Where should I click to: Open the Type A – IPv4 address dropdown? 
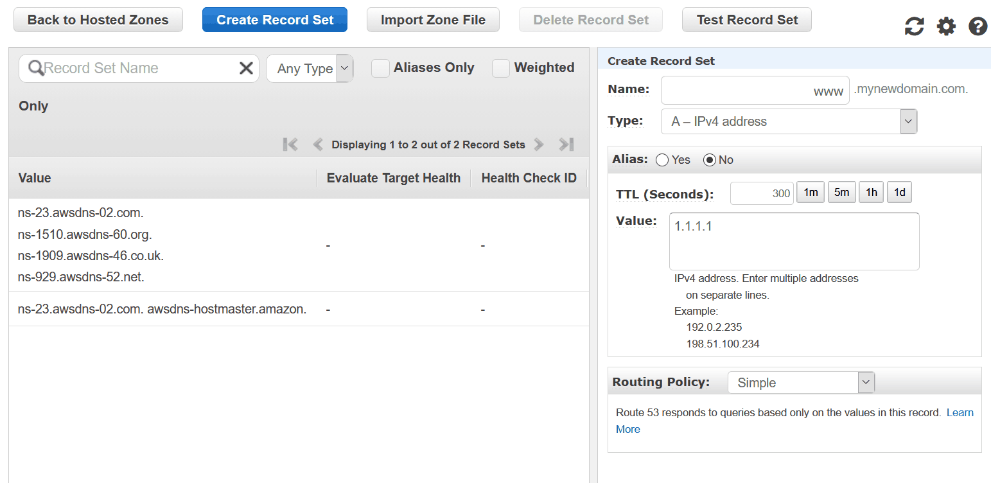coord(789,121)
